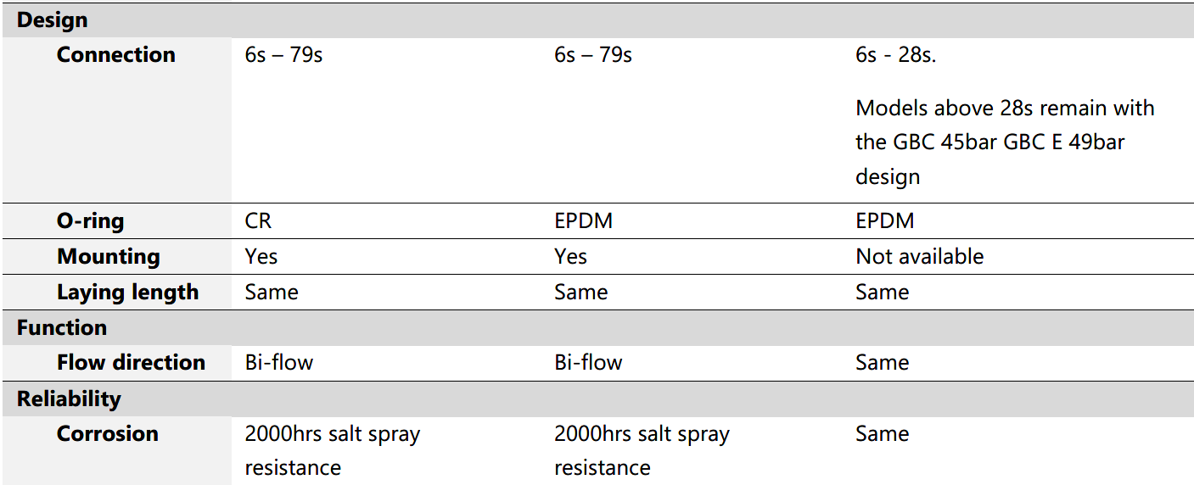1194x485 pixels.
Task: Click first "Yes" in the Mounting row
Action: click(x=261, y=256)
